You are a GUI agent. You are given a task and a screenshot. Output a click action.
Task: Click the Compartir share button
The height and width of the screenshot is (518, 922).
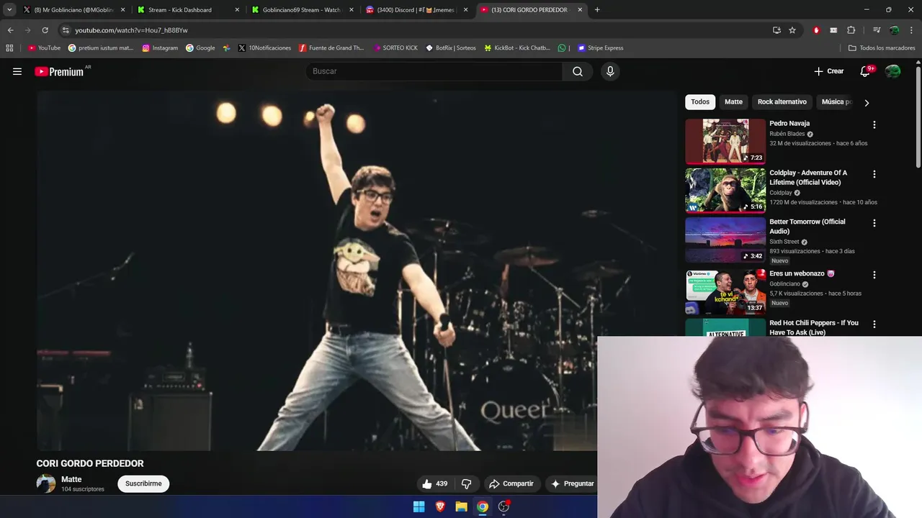coord(511,483)
